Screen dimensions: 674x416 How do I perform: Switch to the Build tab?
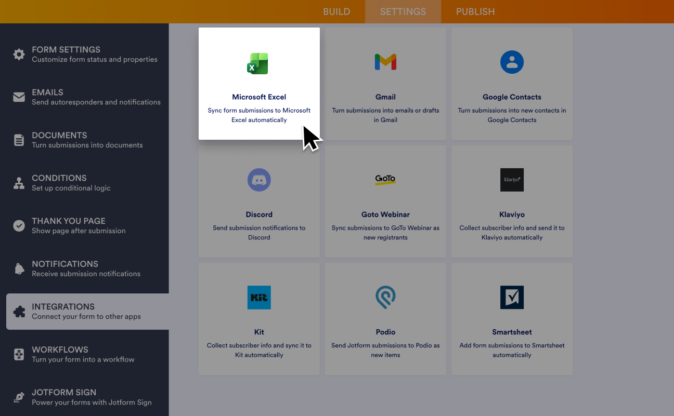pos(336,11)
